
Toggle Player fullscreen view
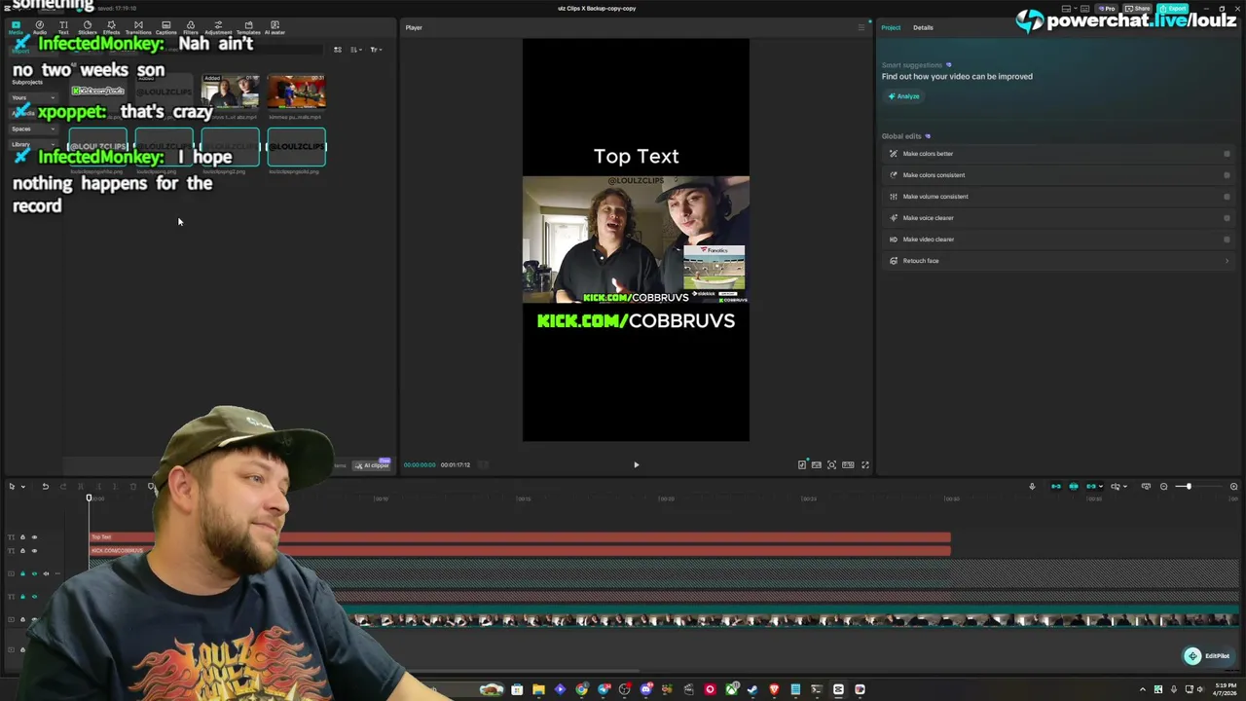tap(865, 465)
